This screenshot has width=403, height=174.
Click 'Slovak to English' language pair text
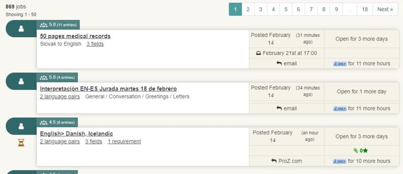pyautogui.click(x=61, y=44)
